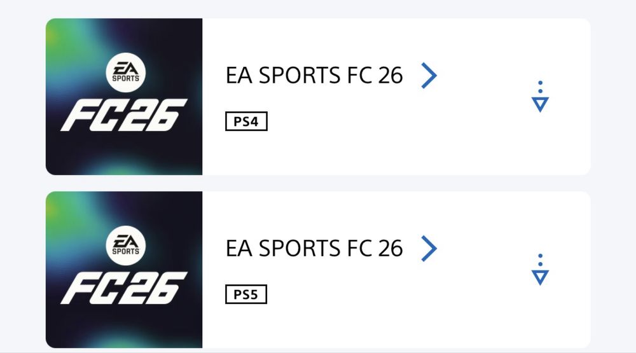This screenshot has width=636, height=353.
Task: Click the gray strip below the PS5 card
Action: (318, 350)
